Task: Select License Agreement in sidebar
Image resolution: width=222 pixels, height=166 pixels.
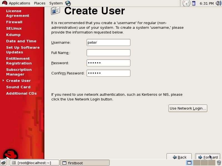Action: [18, 13]
